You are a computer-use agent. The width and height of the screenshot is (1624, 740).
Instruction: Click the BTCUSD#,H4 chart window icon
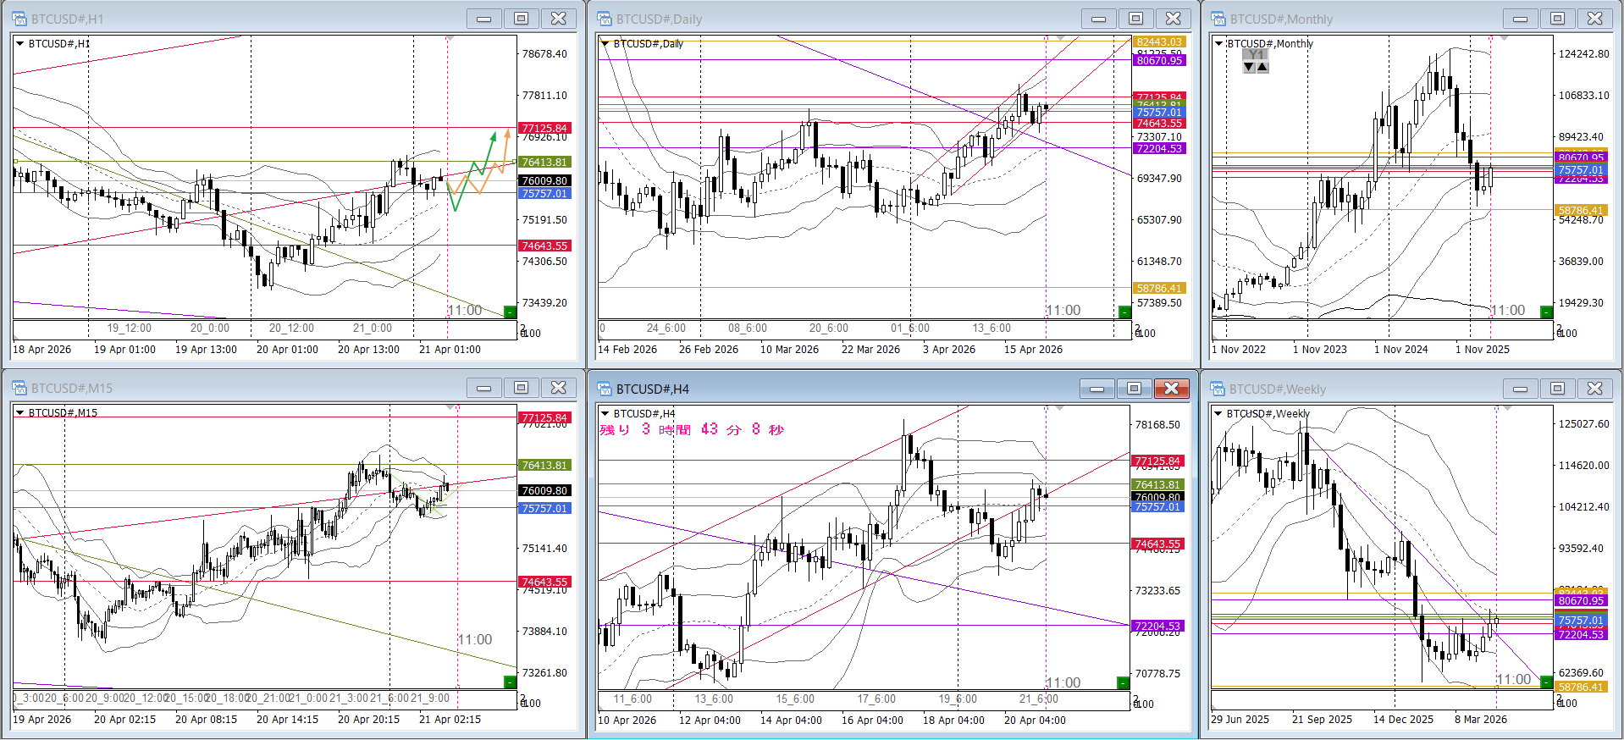pyautogui.click(x=604, y=389)
